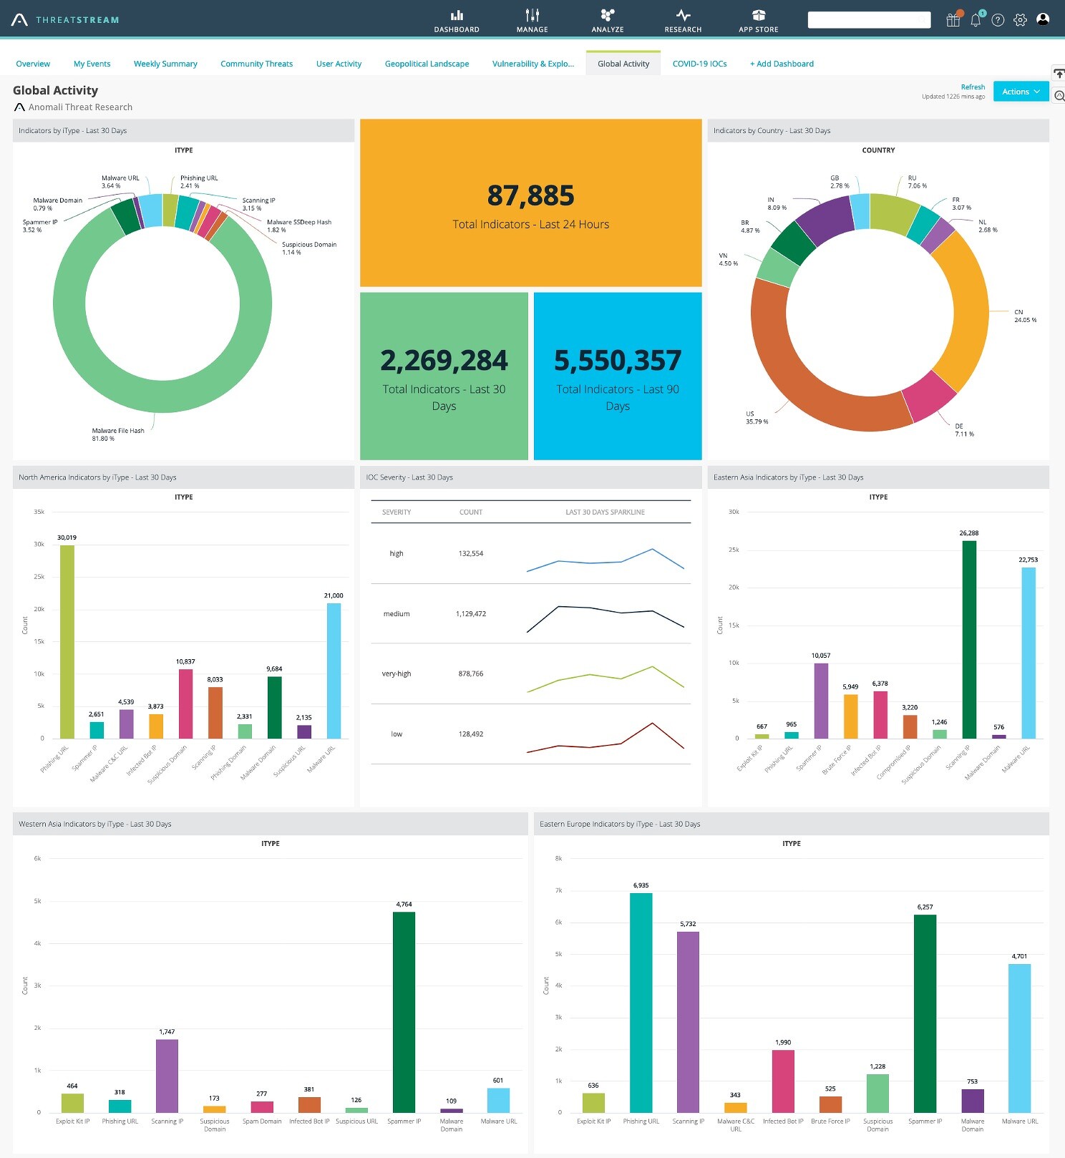Click the Refresh link
This screenshot has width=1065, height=1158.
[973, 87]
